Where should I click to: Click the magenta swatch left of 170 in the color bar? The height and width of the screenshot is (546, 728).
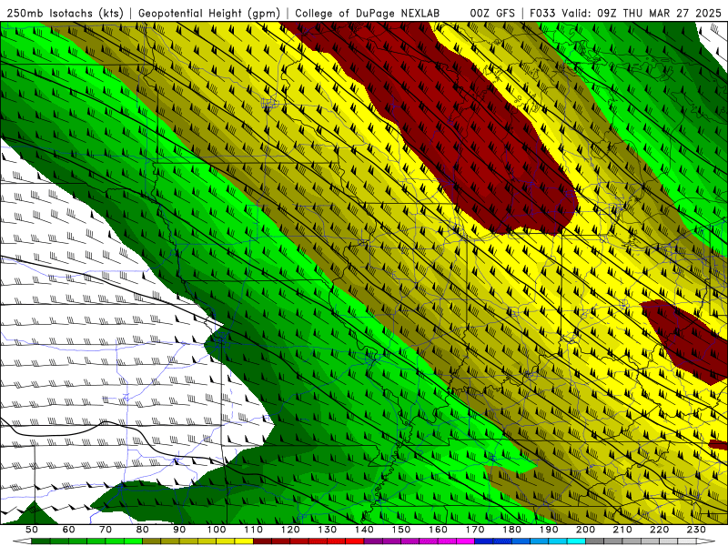pos(465,541)
